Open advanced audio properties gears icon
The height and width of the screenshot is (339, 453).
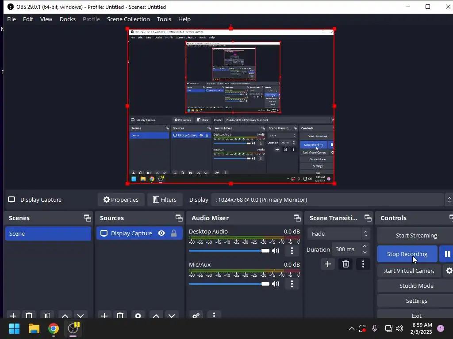click(x=196, y=315)
